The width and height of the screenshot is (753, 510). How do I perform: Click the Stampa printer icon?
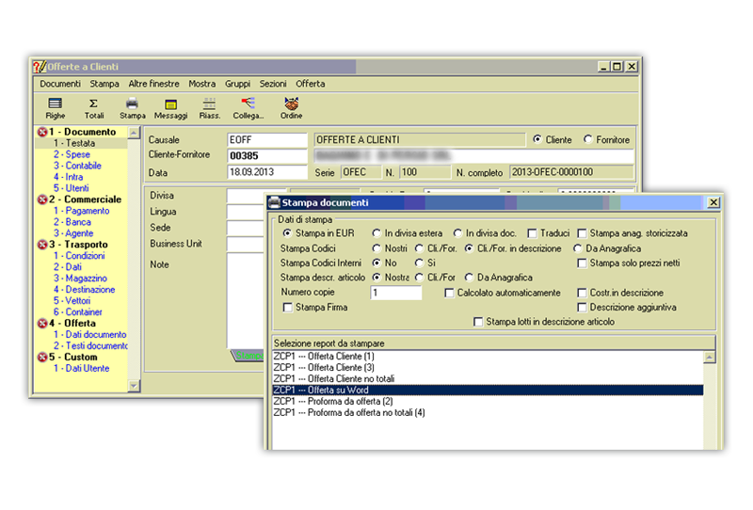pyautogui.click(x=132, y=104)
